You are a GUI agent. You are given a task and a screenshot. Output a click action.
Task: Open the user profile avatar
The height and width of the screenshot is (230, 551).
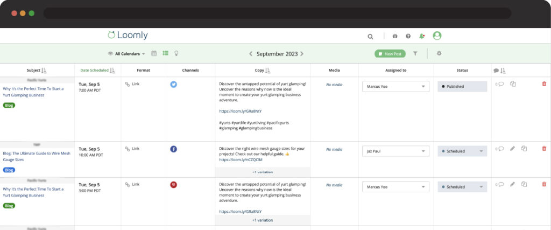[x=437, y=36]
